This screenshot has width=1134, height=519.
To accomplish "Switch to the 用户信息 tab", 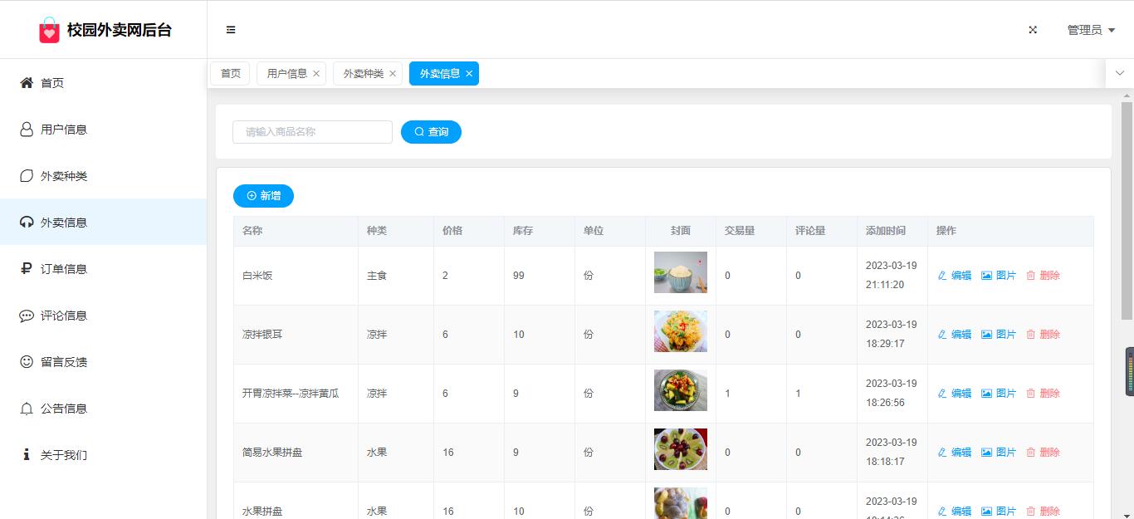I will point(286,74).
